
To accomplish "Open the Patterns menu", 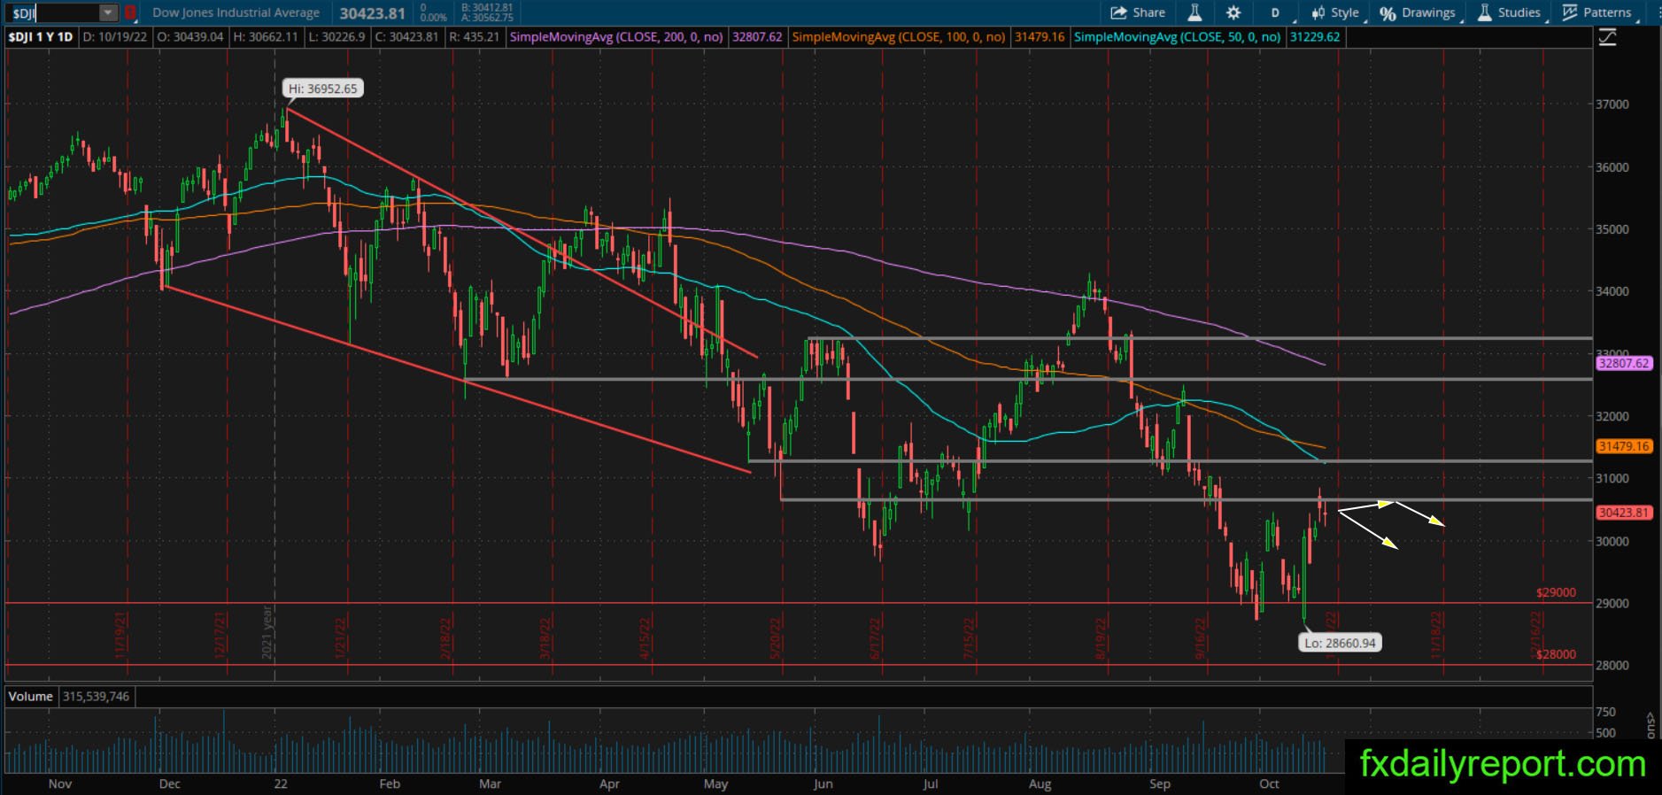I will point(1597,12).
